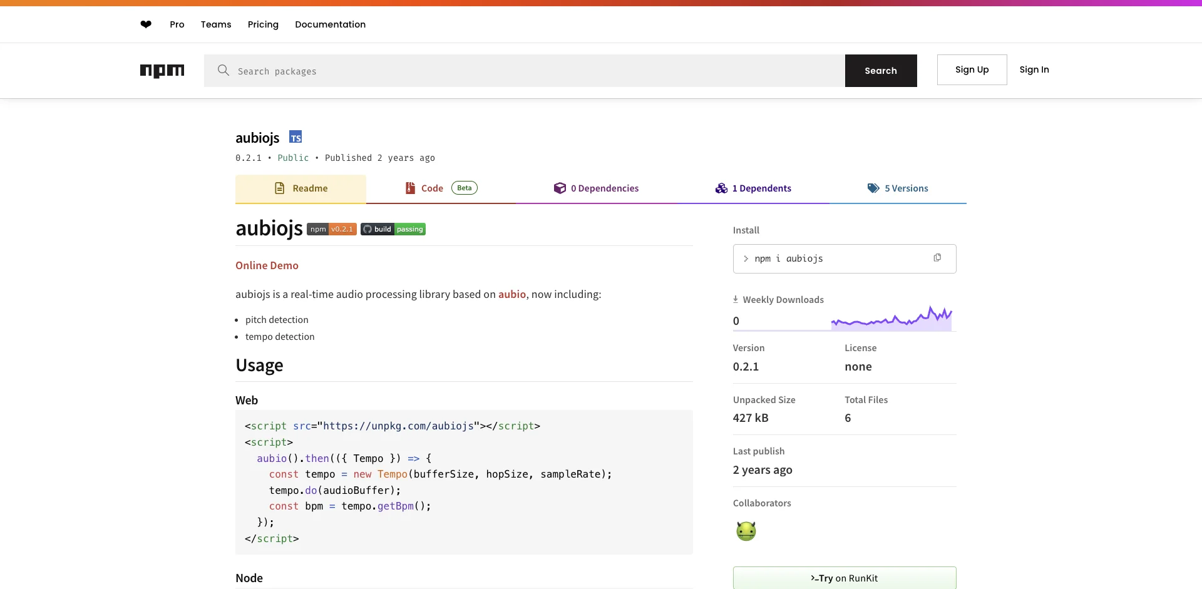Click the Last publish '2 years ago' value
This screenshot has width=1202, height=589.
click(763, 470)
